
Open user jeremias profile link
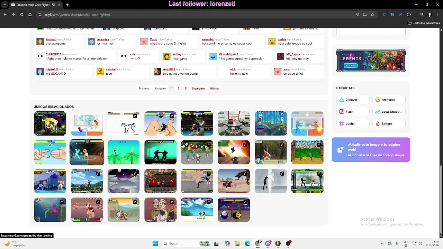[103, 39]
